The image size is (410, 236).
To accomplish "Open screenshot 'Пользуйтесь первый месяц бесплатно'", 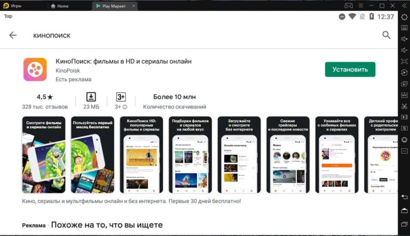I will [92, 155].
